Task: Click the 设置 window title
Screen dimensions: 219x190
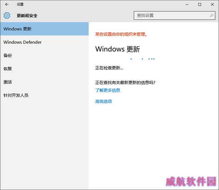Action: [20, 4]
